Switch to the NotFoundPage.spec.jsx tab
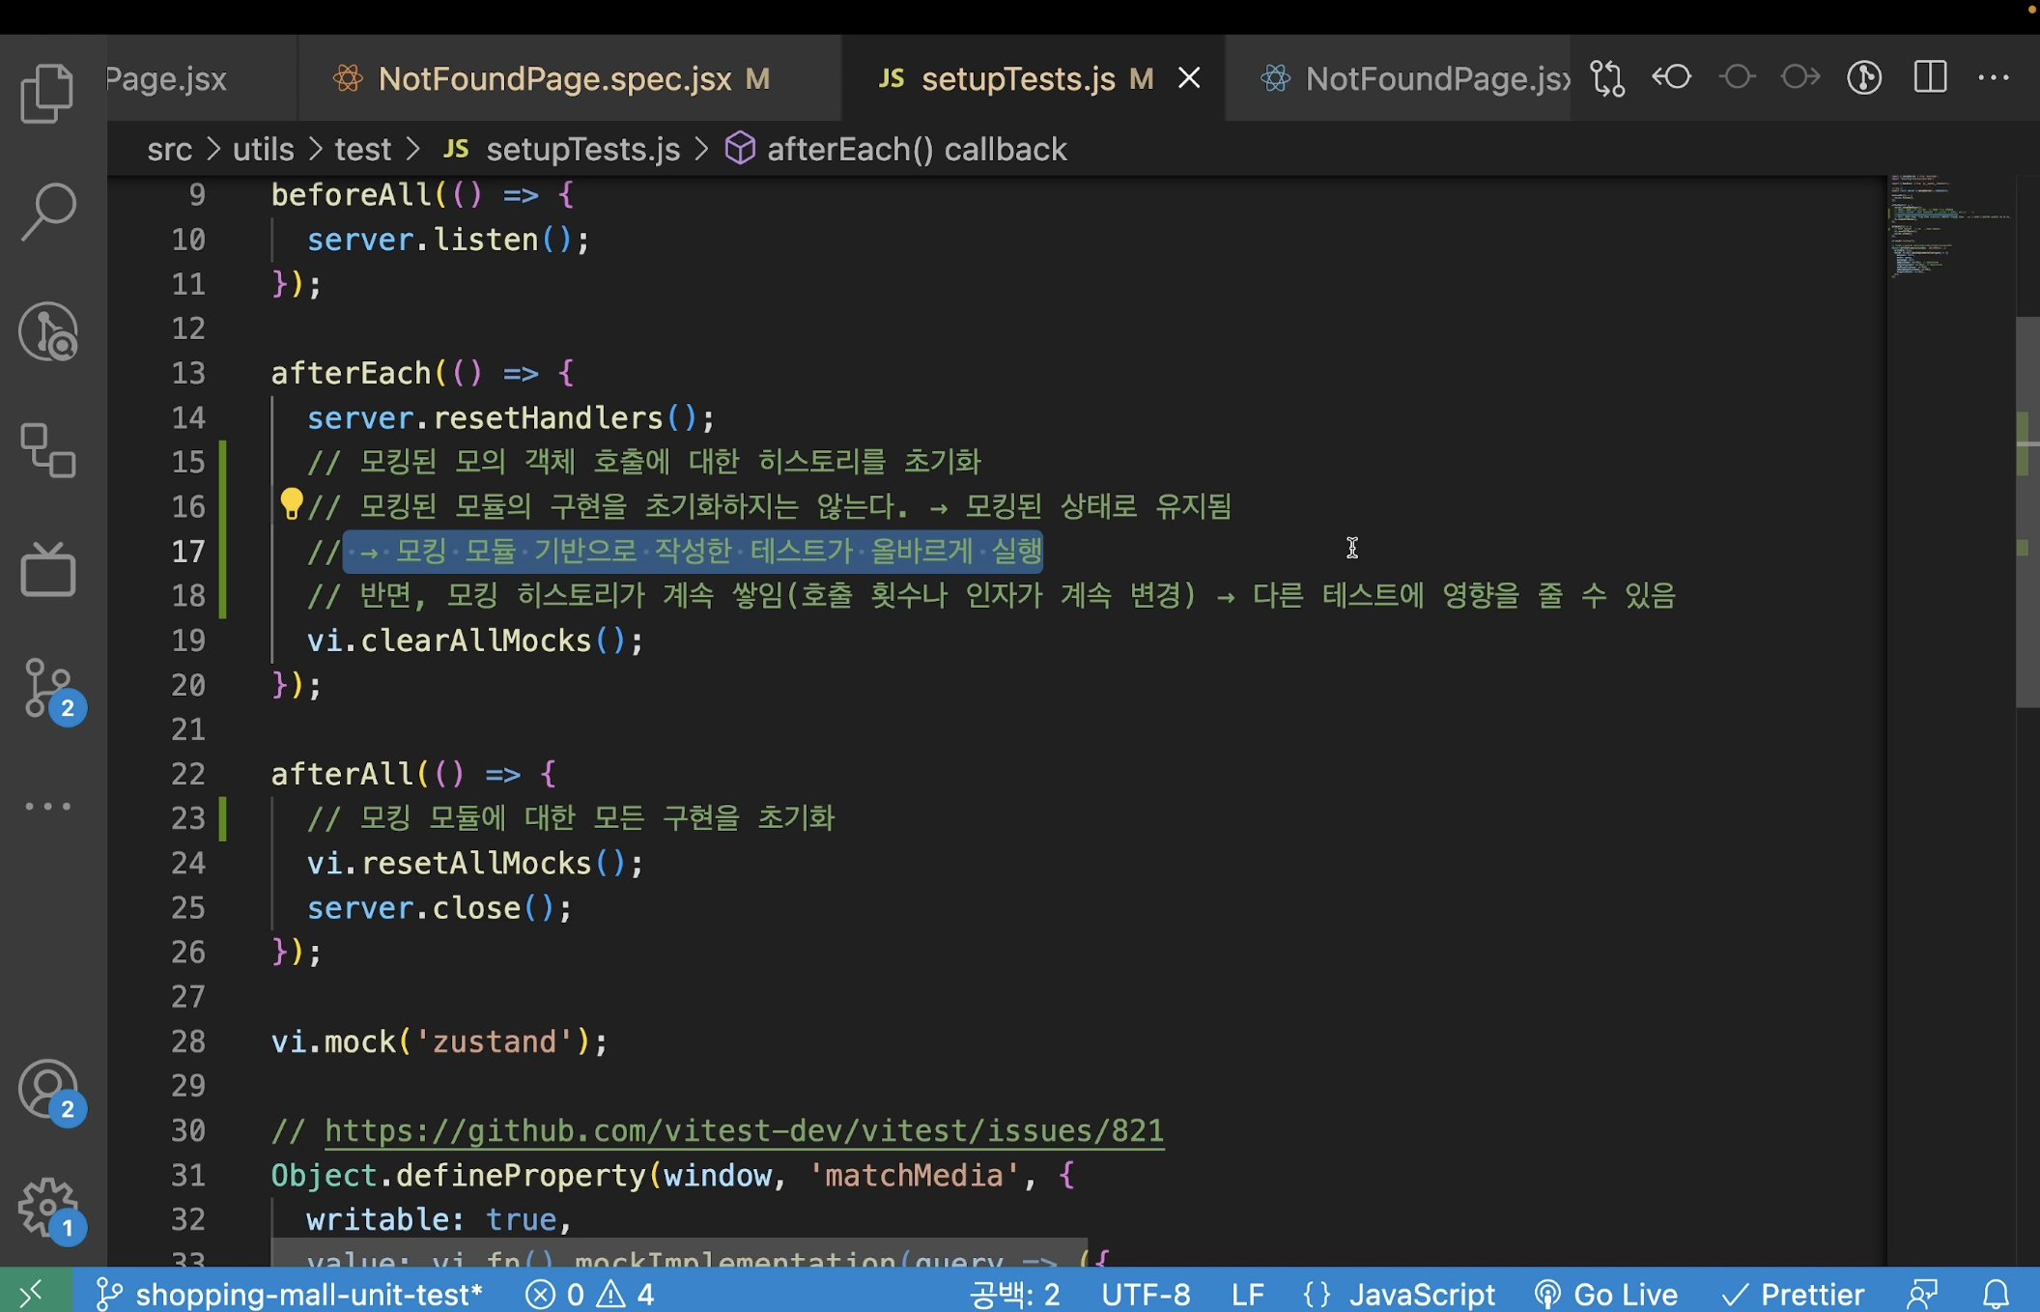 pos(570,78)
